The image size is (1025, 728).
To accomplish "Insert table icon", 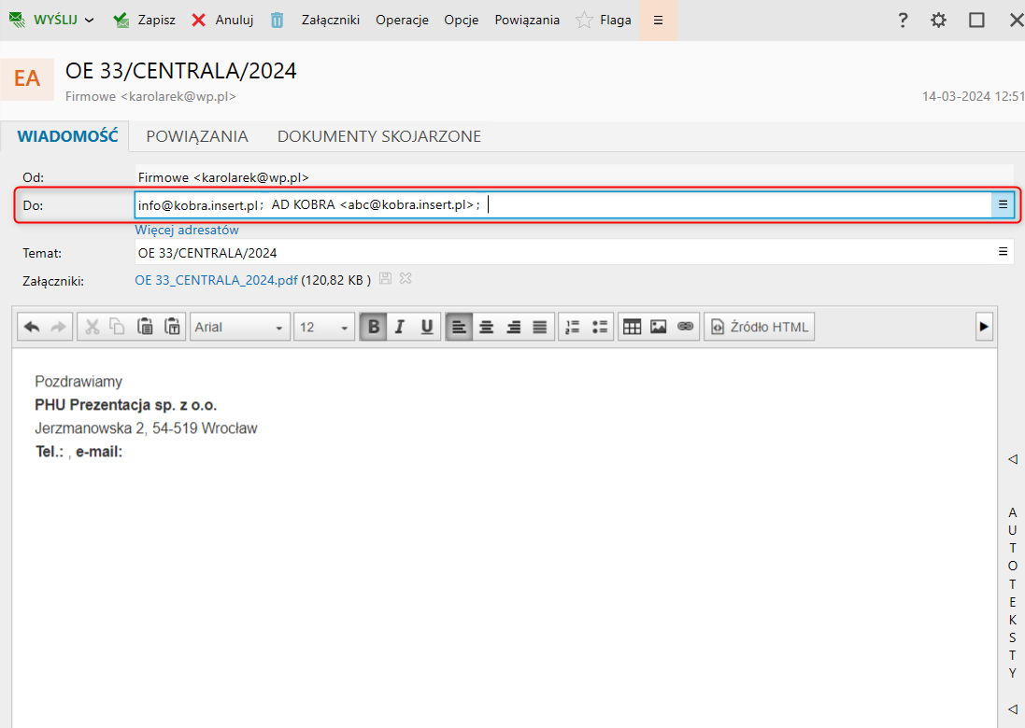I will (x=633, y=327).
